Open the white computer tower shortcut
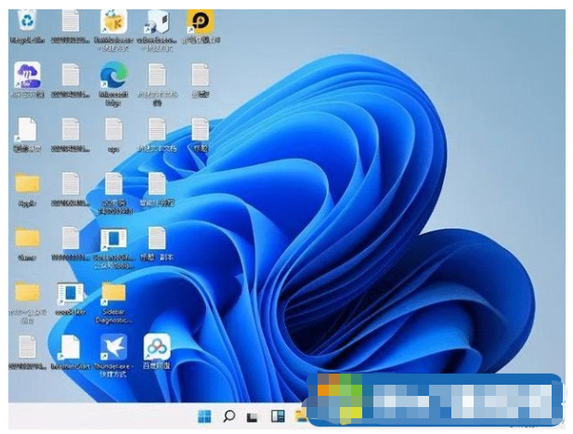The image size is (573, 434). tap(158, 22)
